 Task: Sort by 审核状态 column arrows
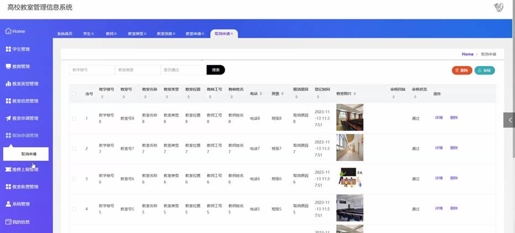click(416, 97)
